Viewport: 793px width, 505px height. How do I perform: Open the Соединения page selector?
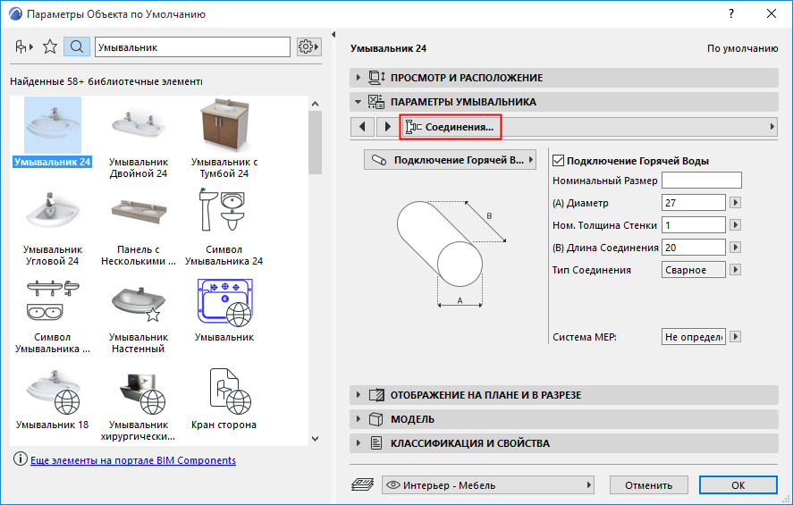pos(450,127)
